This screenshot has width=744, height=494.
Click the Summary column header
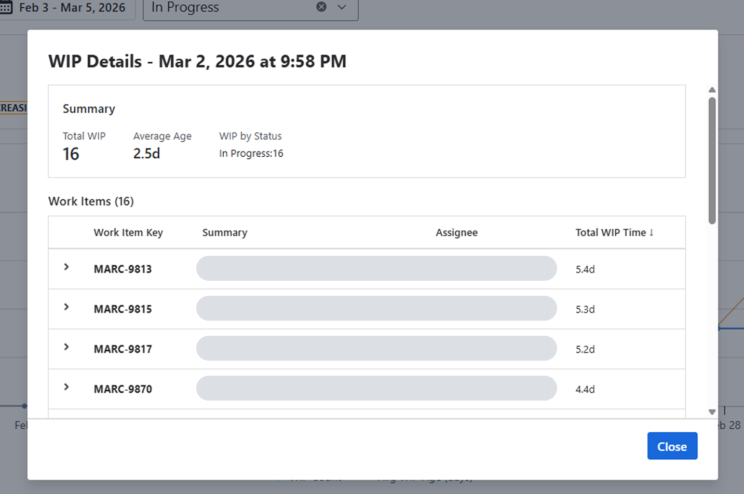(x=224, y=232)
